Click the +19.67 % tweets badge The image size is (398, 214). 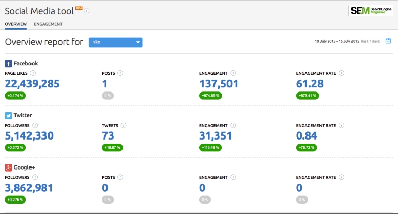coord(113,148)
